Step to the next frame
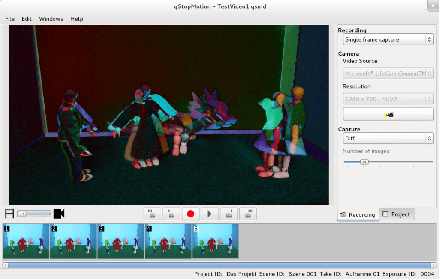This screenshot has height=279, width=439. pyautogui.click(x=229, y=214)
